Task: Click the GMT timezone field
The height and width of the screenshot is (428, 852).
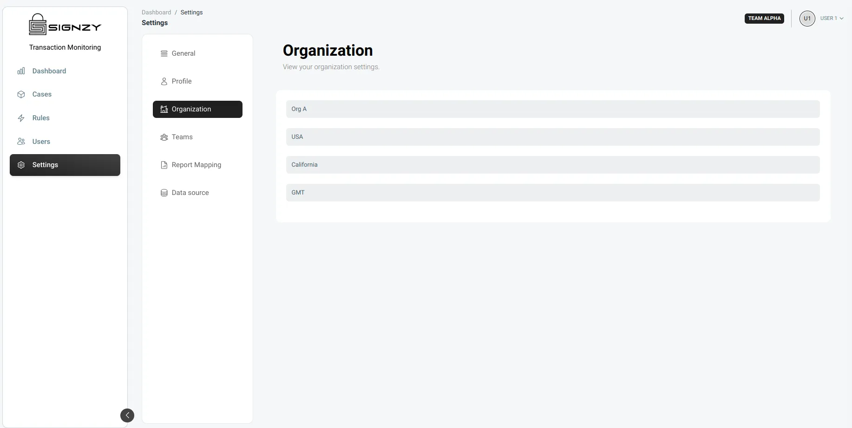Action: [x=553, y=193]
